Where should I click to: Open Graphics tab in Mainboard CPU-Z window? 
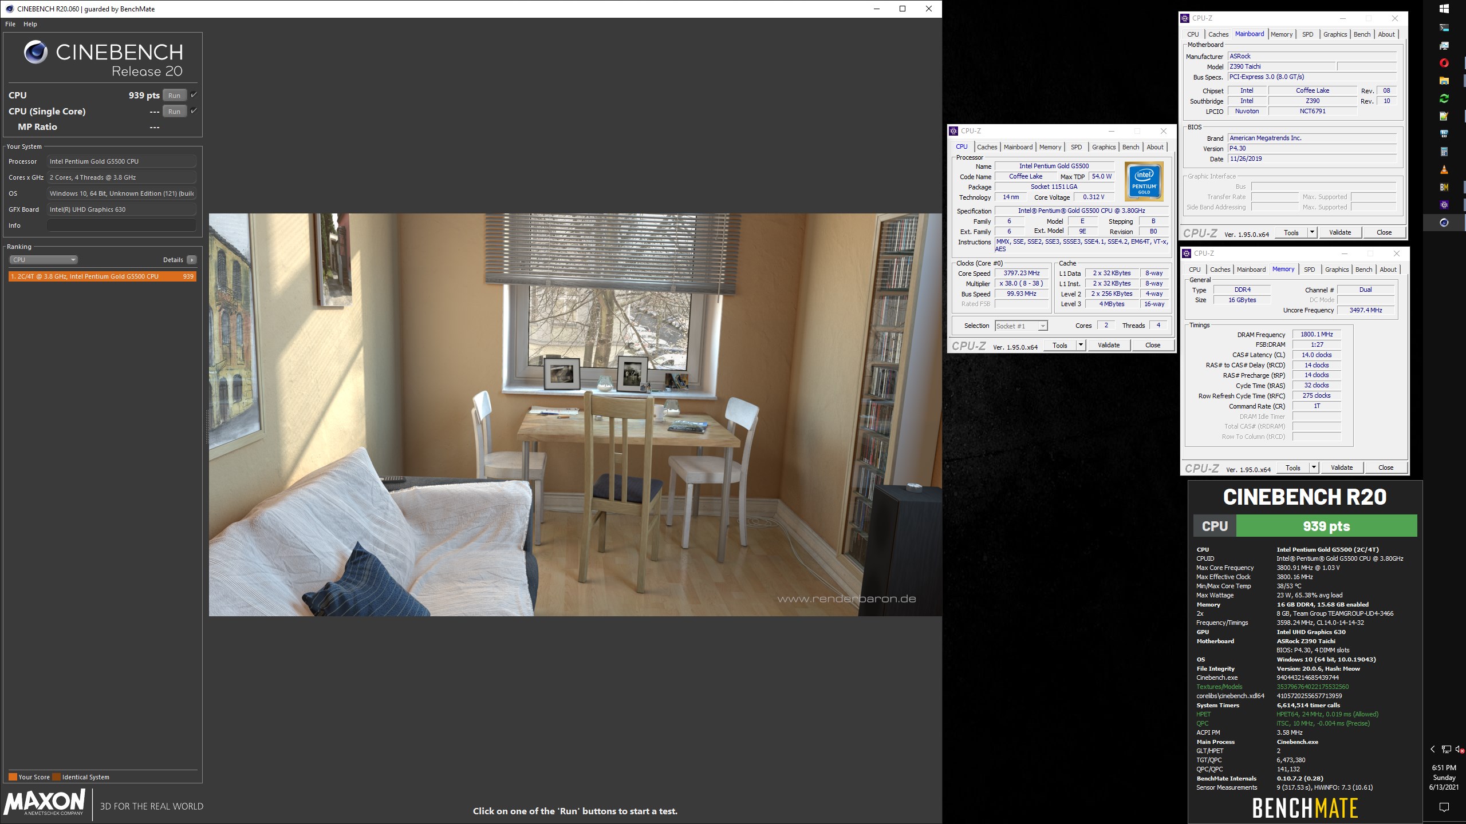(x=1335, y=34)
